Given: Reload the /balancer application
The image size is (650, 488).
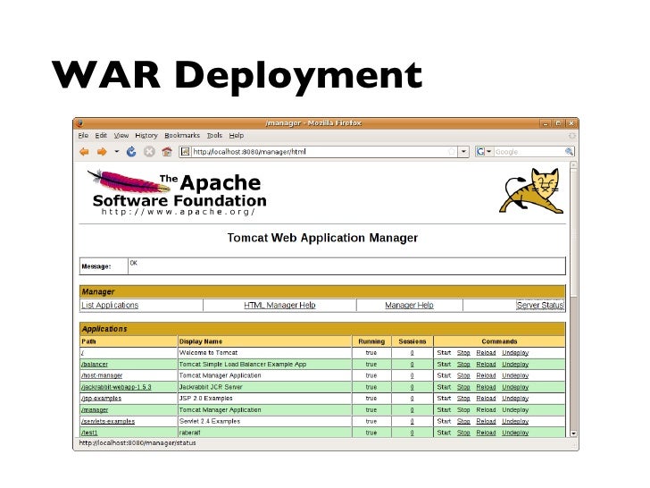Looking at the screenshot, I should point(486,365).
